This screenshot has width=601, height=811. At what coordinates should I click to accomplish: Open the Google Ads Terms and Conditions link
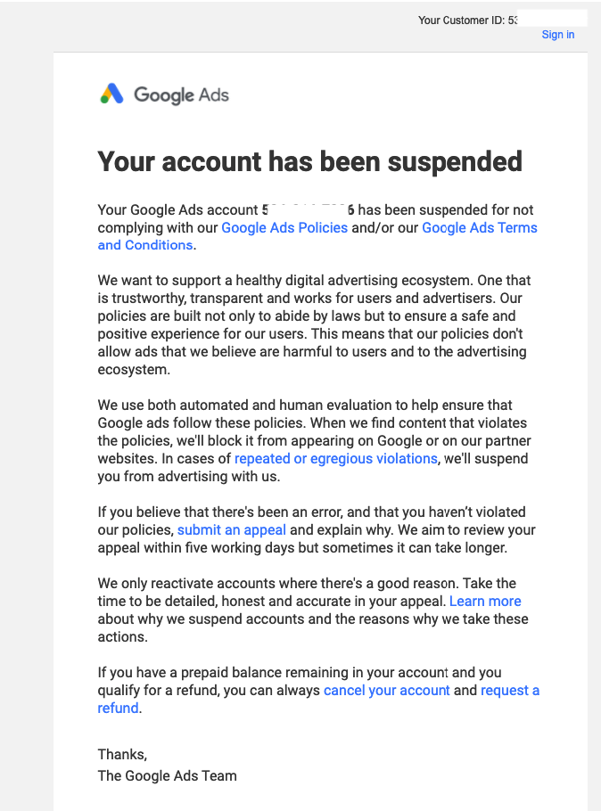point(317,236)
